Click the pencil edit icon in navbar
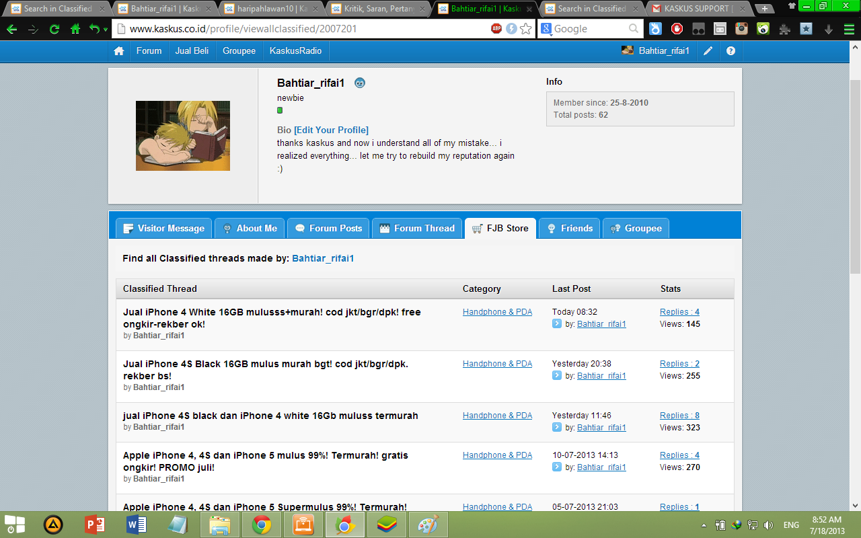 point(708,51)
